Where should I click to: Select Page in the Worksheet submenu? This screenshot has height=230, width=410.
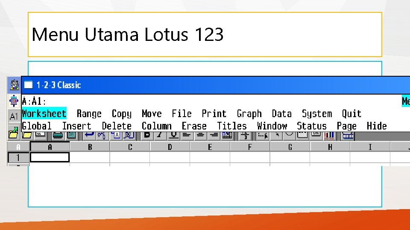pos(347,126)
